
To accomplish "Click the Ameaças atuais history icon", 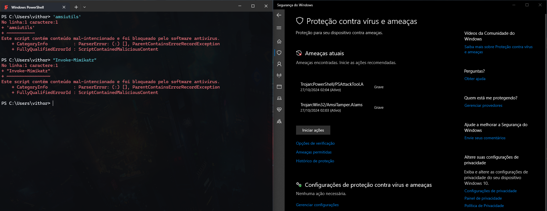I will 299,53.
